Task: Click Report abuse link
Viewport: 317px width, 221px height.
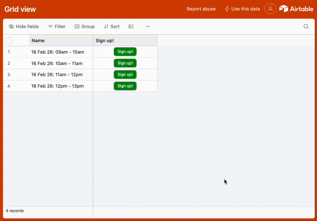Action: pyautogui.click(x=201, y=9)
